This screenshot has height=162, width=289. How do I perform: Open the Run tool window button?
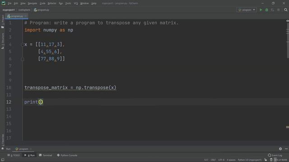(30, 155)
